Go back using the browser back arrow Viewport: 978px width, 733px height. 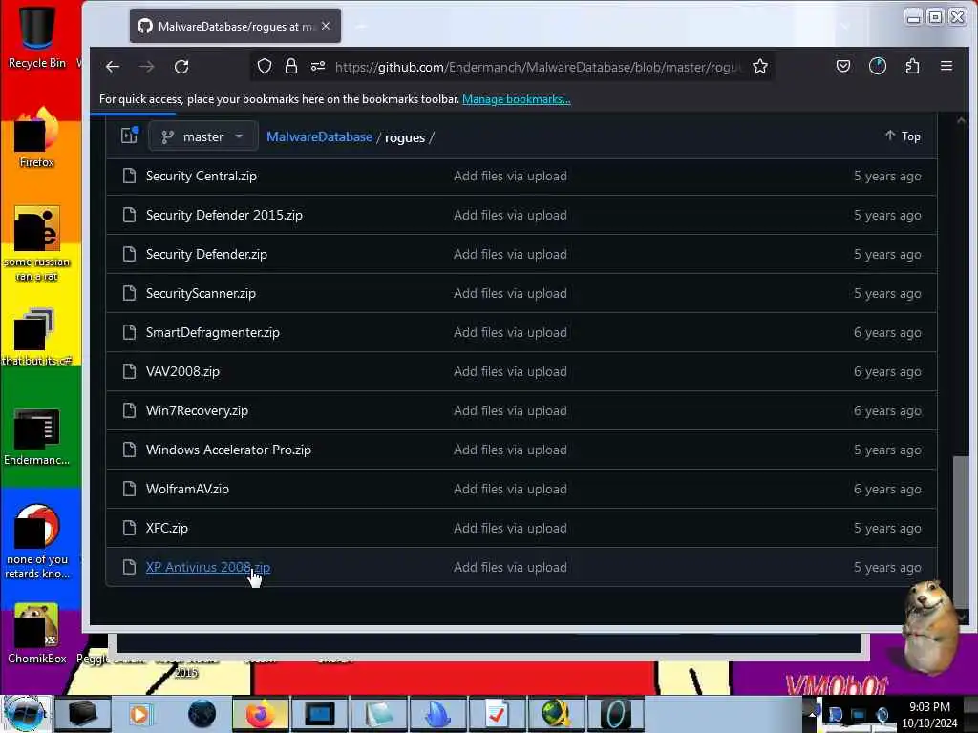click(113, 67)
